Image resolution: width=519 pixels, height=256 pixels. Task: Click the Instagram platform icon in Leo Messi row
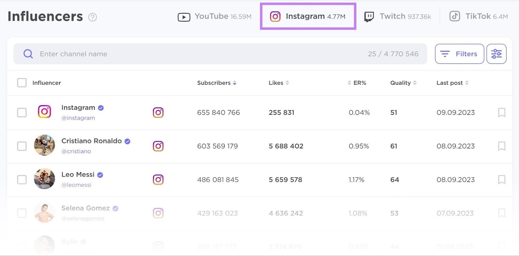[x=158, y=180]
